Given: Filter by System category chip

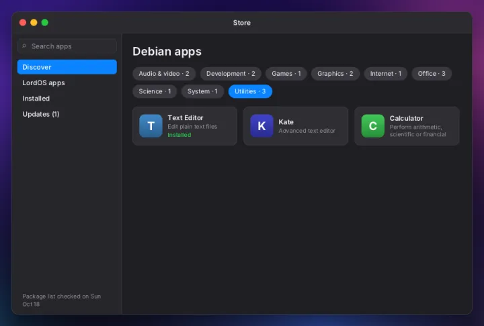Looking at the screenshot, I should pos(202,91).
